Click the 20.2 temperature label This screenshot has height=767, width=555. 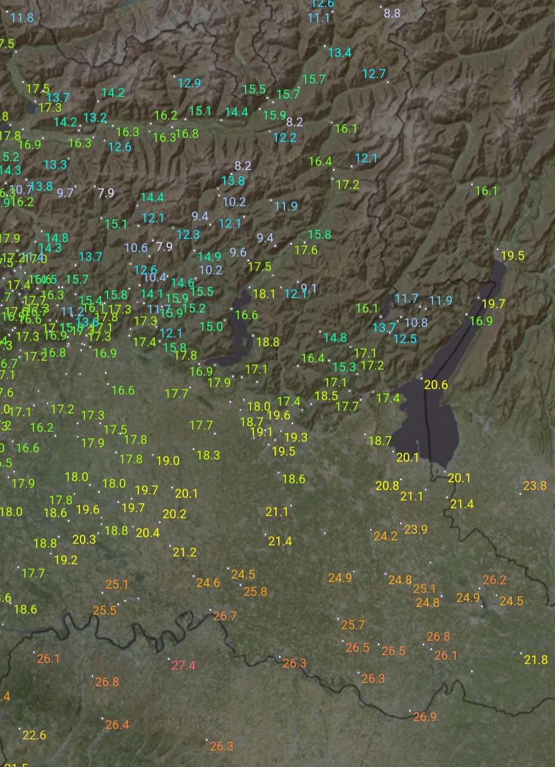pyautogui.click(x=175, y=514)
